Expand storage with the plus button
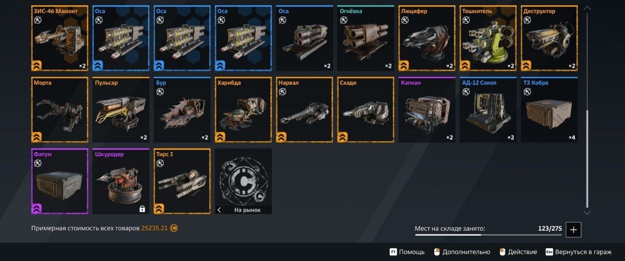The width and height of the screenshot is (625, 261). [573, 229]
